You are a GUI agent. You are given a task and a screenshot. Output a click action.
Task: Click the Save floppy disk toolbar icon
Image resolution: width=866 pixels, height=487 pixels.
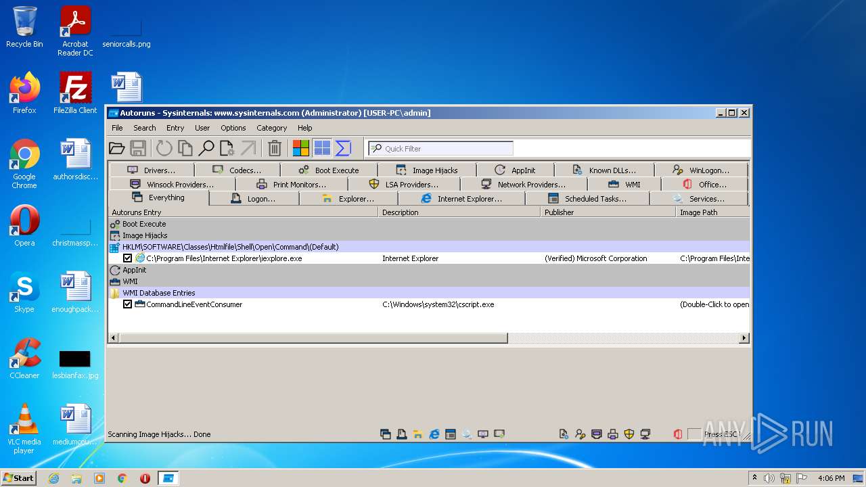click(x=138, y=148)
